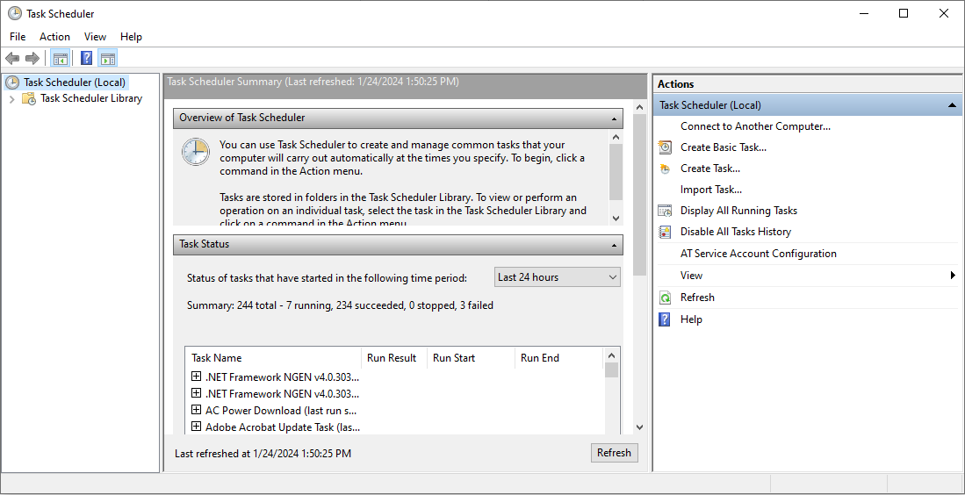The height and width of the screenshot is (495, 965).
Task: Open the File menu
Action: pyautogui.click(x=18, y=37)
